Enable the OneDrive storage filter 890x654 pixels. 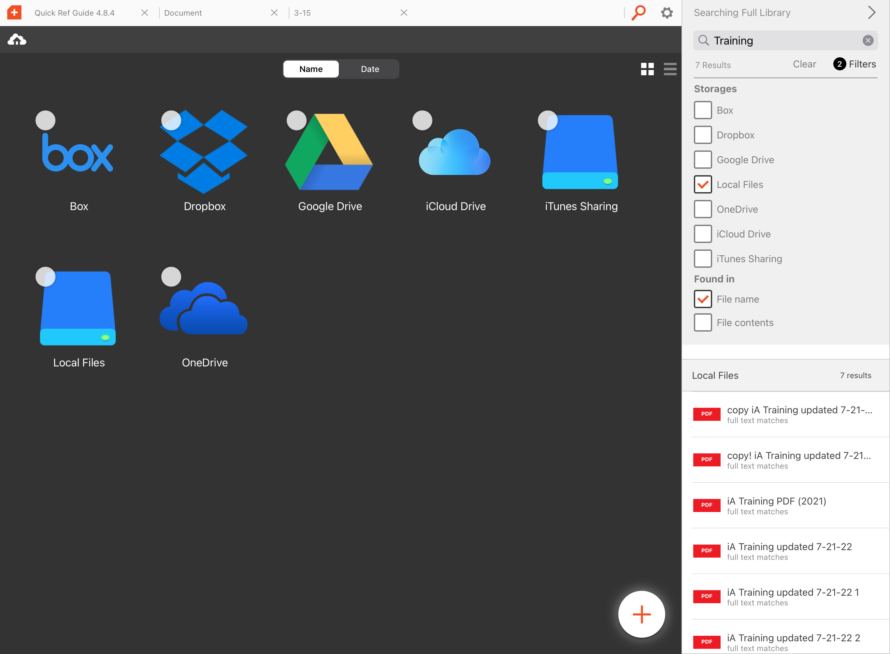(x=703, y=209)
